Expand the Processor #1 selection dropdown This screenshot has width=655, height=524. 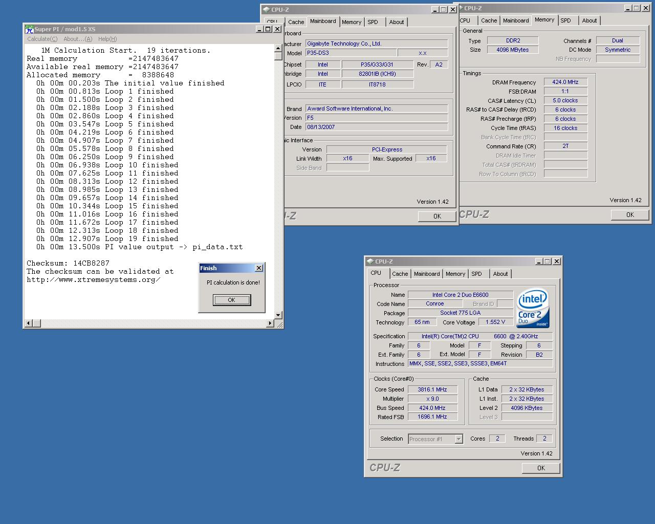pyautogui.click(x=458, y=439)
